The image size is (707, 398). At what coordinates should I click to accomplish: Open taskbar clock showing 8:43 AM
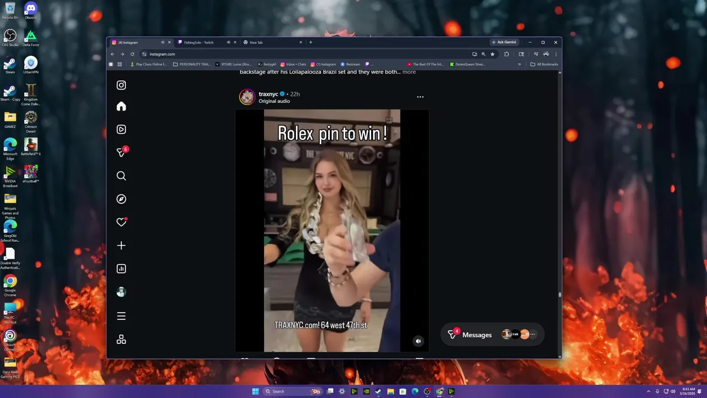688,391
